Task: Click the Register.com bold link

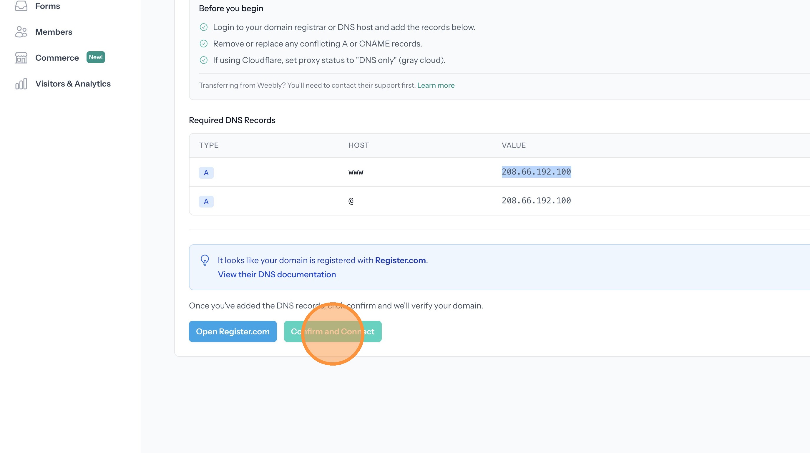Action: [400, 260]
